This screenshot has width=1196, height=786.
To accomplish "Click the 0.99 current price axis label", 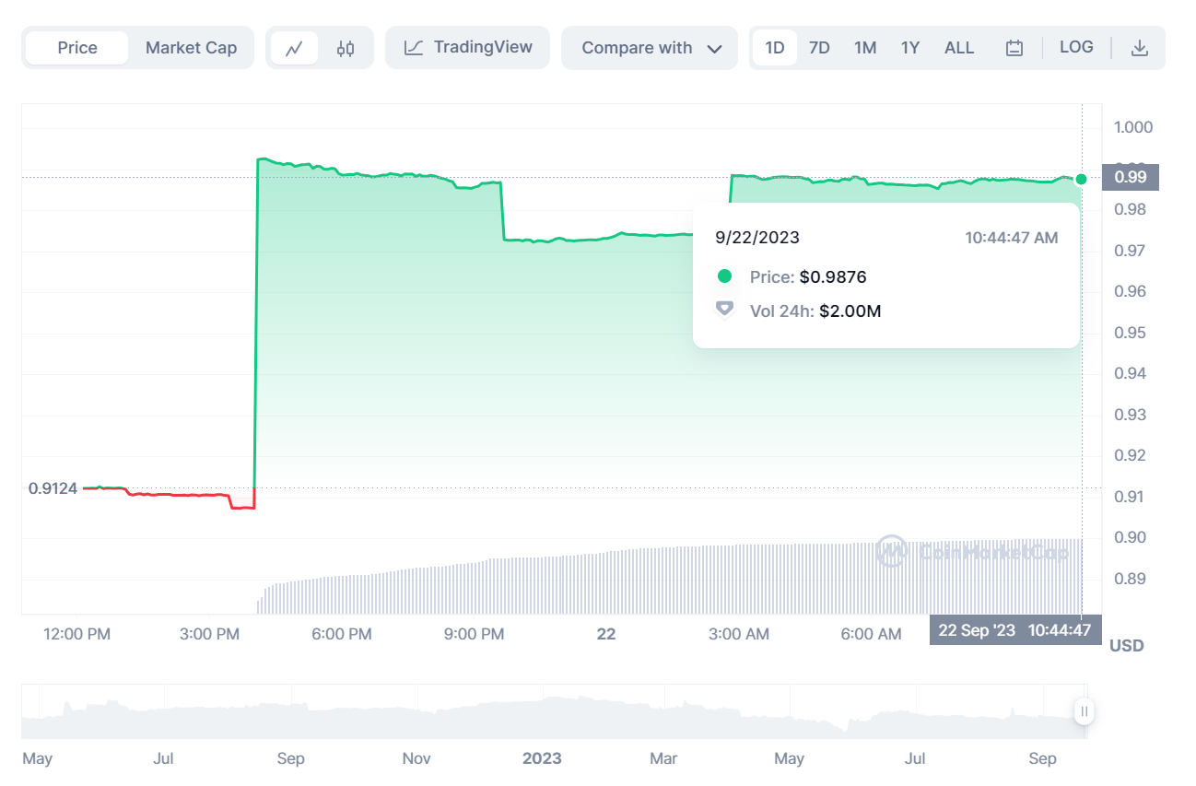I will click(x=1131, y=177).
